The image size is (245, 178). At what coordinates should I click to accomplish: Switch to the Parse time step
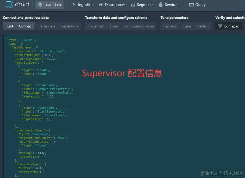point(70,26)
